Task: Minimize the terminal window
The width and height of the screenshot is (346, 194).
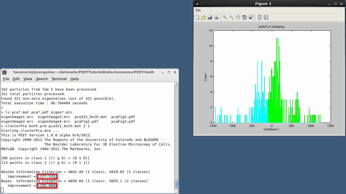Action: pos(163,72)
